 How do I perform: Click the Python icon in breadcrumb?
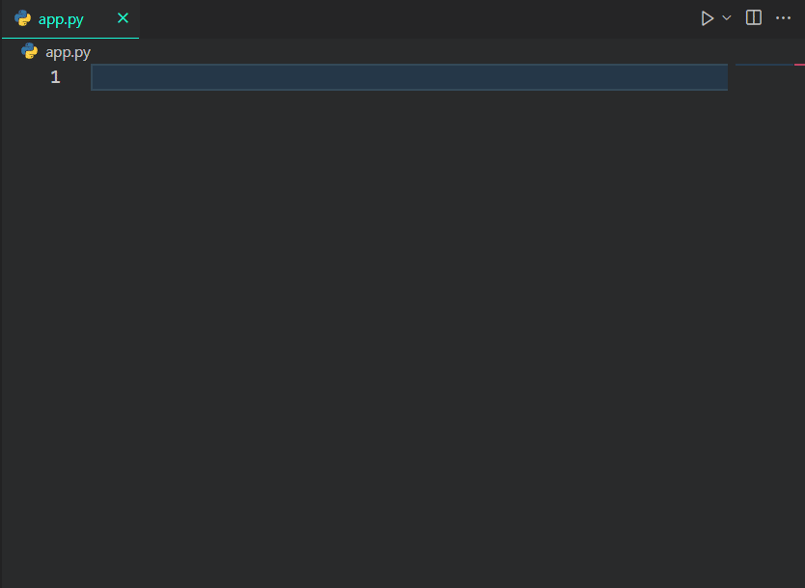click(30, 51)
